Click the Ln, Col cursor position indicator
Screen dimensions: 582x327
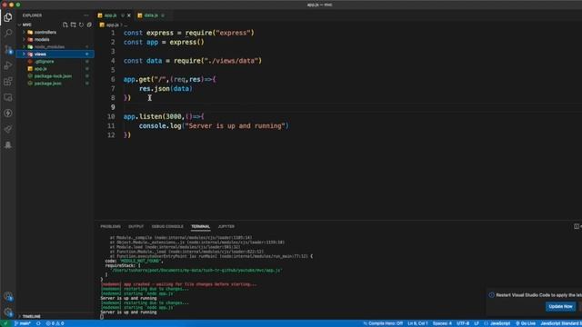pyautogui.click(x=417, y=323)
